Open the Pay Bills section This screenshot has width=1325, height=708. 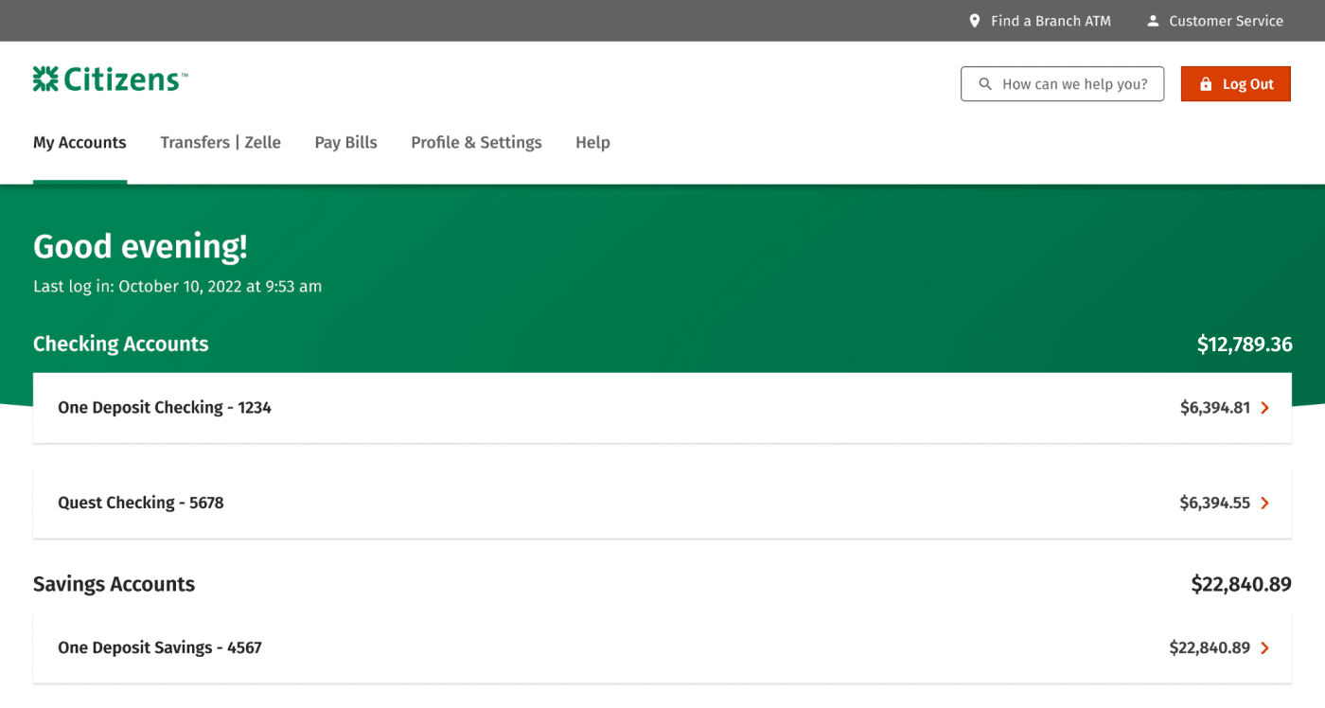(x=345, y=142)
